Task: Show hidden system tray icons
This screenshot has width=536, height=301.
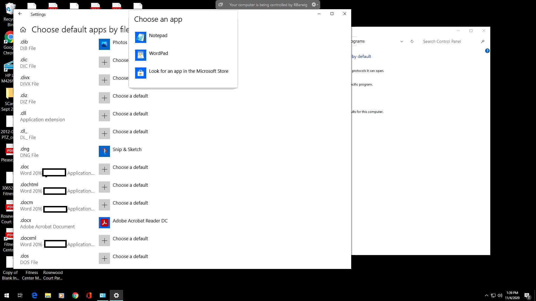Action: pyautogui.click(x=486, y=295)
